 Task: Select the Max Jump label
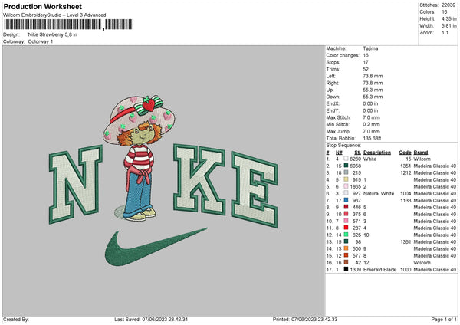[338, 131]
